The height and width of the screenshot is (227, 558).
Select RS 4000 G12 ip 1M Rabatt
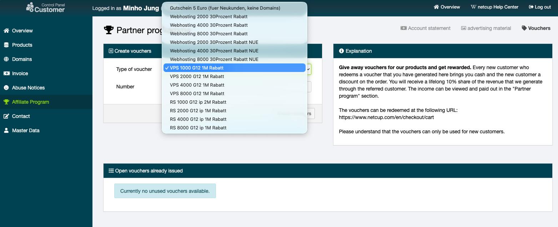(235, 119)
